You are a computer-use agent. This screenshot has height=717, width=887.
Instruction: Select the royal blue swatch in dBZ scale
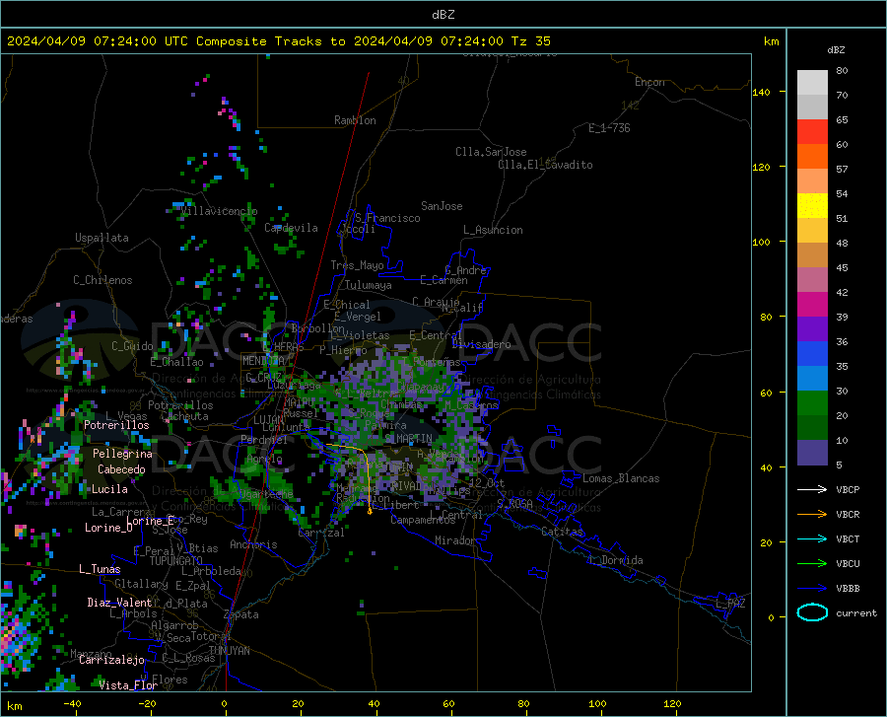(812, 354)
